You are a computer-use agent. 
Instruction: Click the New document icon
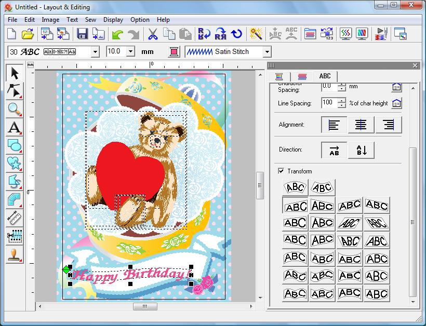point(11,34)
